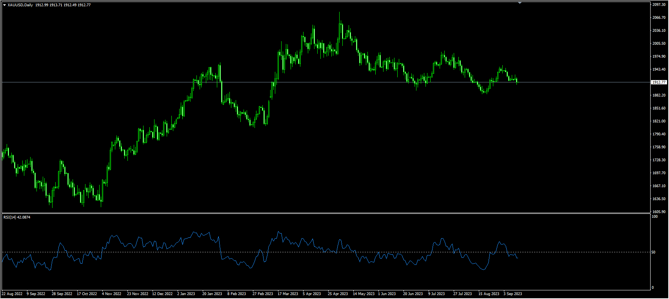Click the 25 Apr 2023 date label

[x=338, y=294]
